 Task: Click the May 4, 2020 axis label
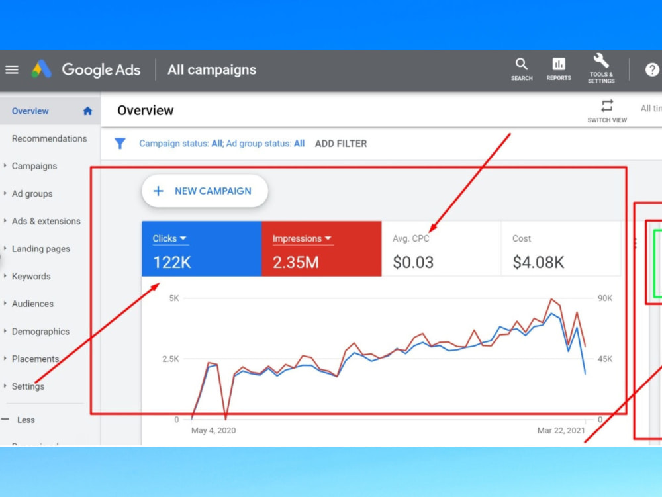coord(214,431)
